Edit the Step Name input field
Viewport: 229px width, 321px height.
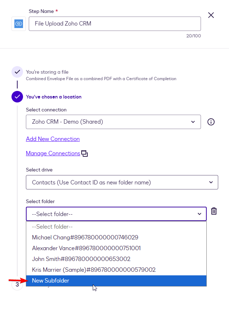click(115, 24)
